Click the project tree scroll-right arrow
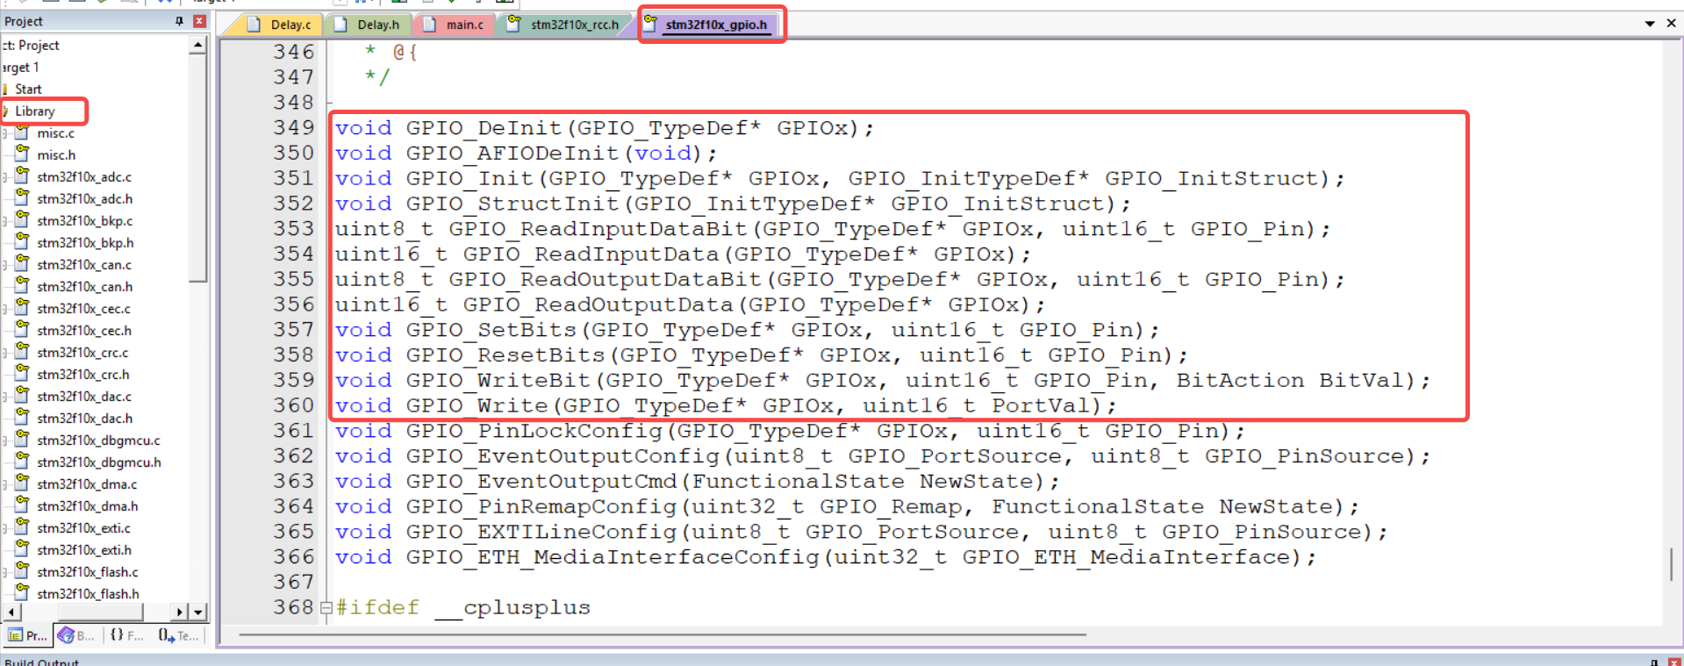 click(180, 612)
